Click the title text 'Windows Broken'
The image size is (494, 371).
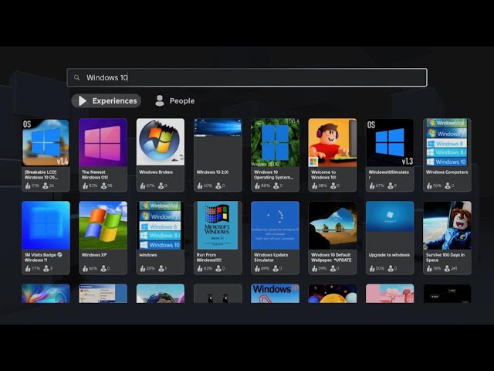(156, 172)
